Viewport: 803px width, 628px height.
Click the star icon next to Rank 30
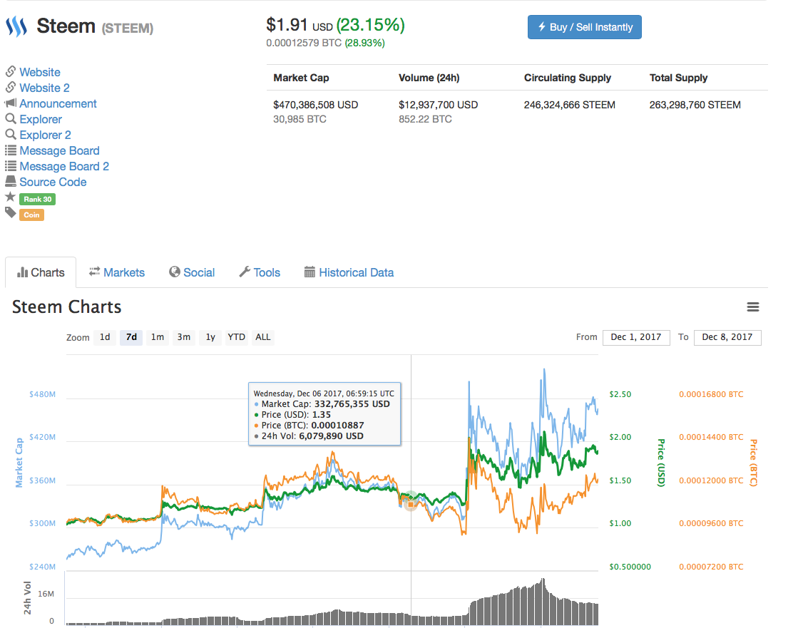coord(10,197)
